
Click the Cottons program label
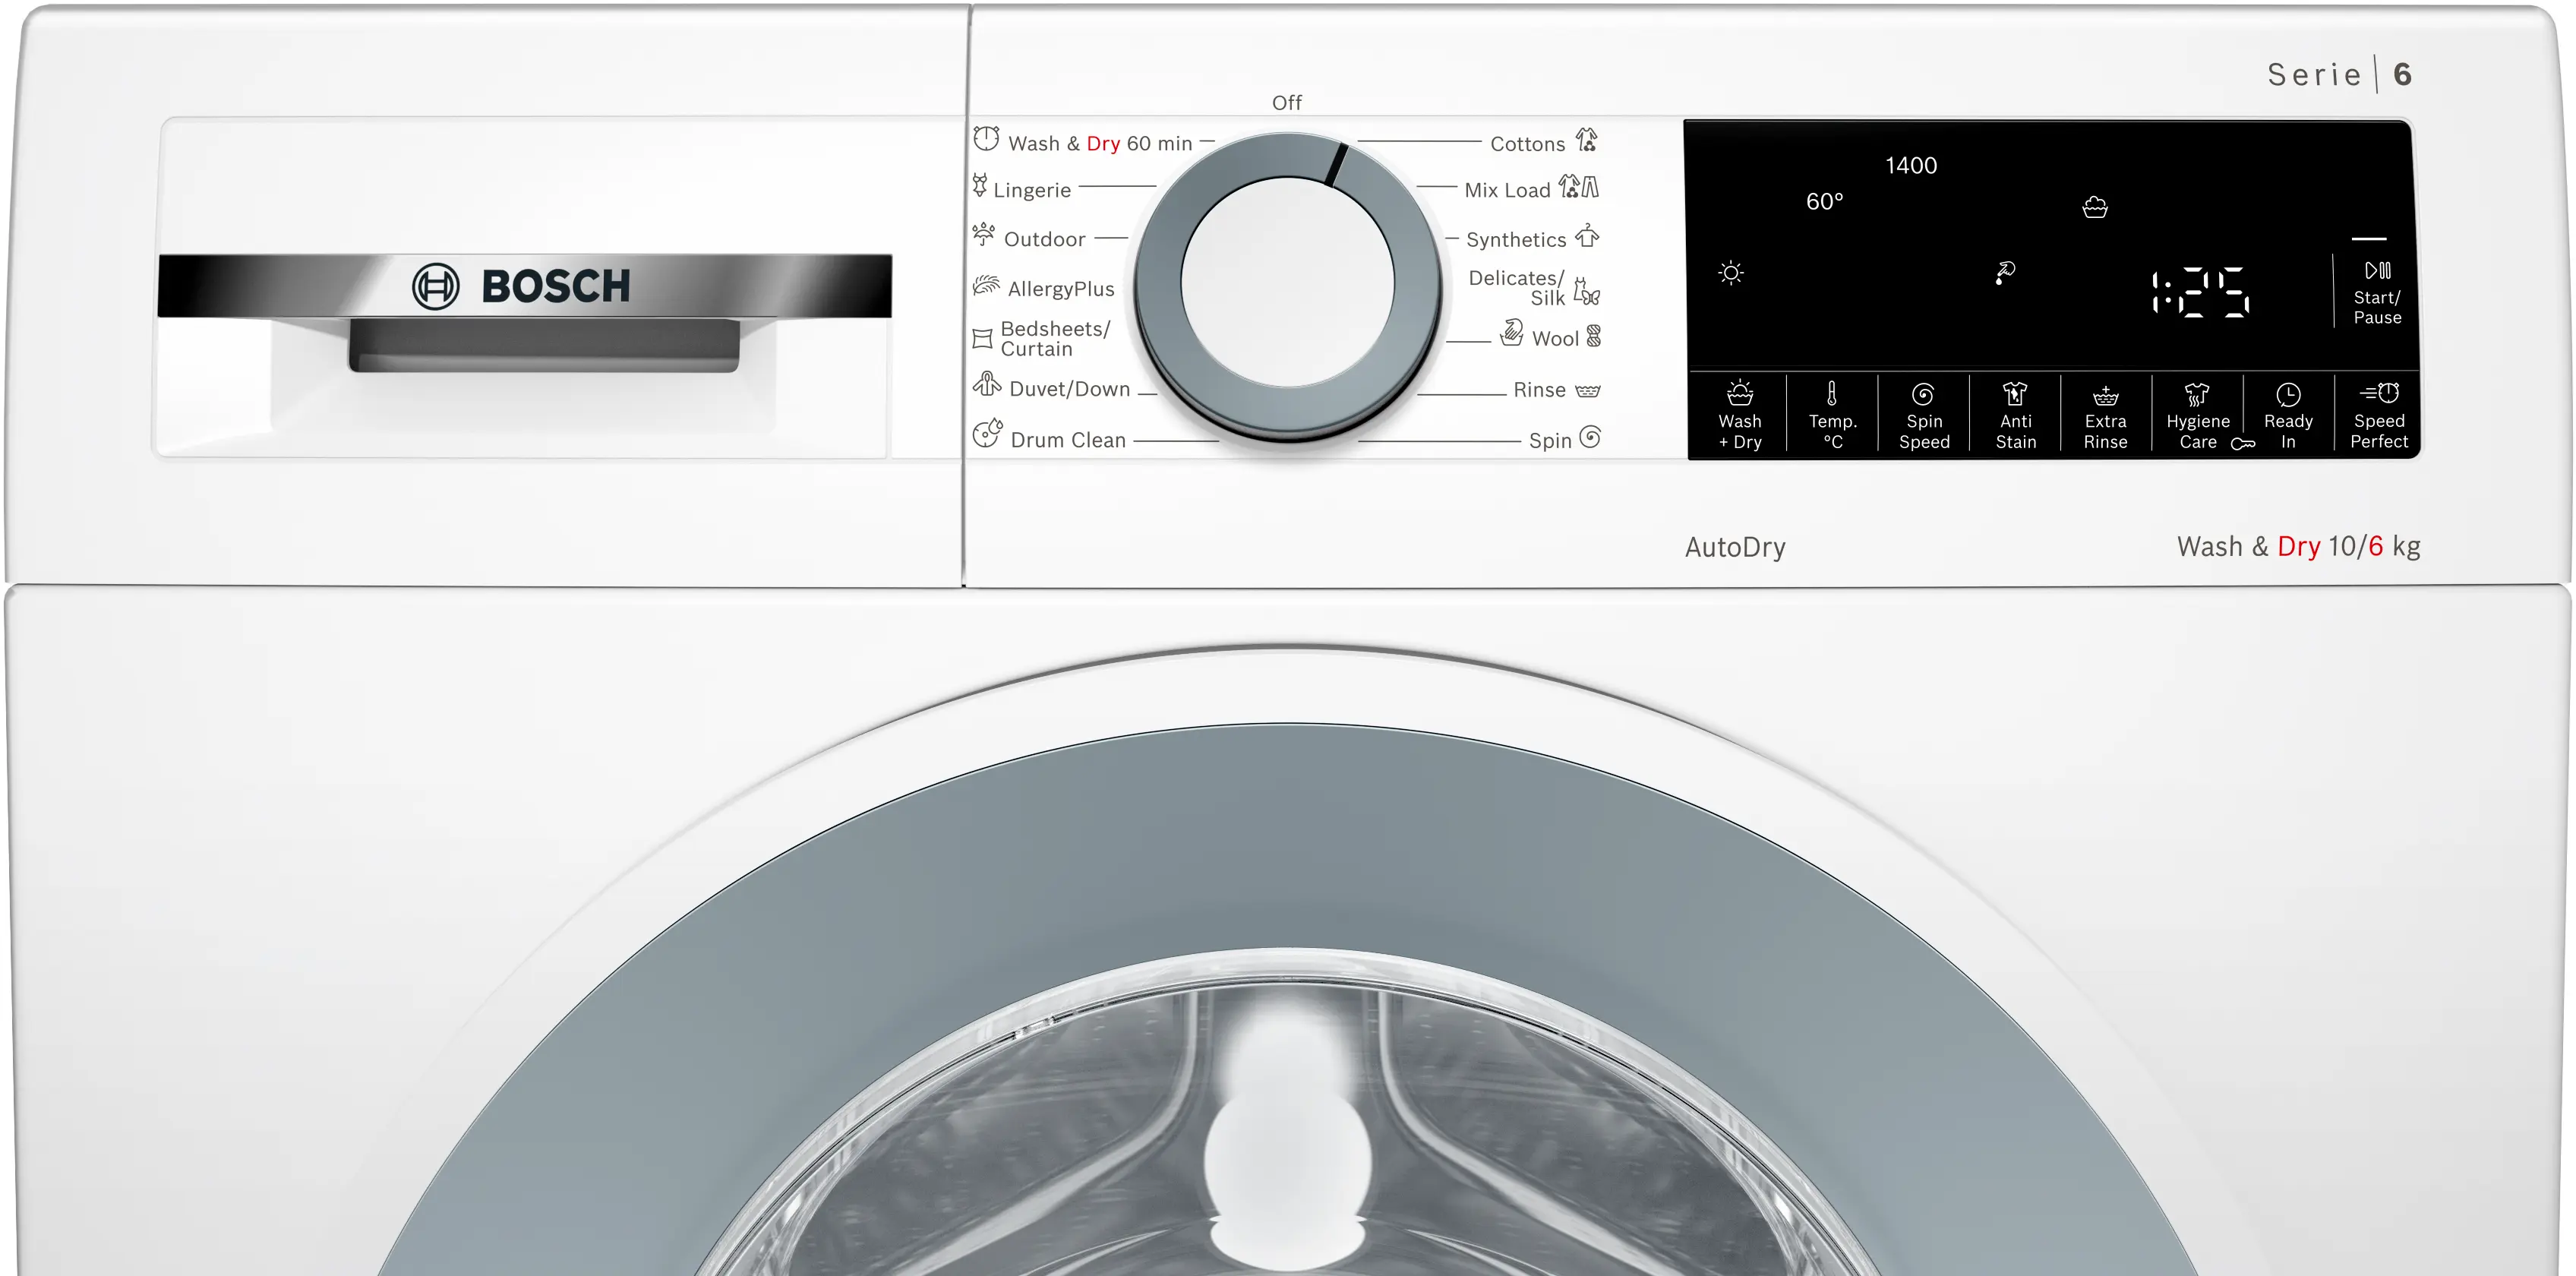point(1527,144)
